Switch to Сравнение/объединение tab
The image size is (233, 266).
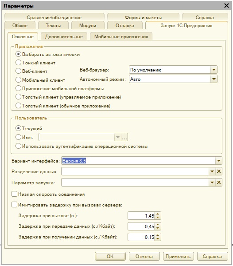[54, 17]
